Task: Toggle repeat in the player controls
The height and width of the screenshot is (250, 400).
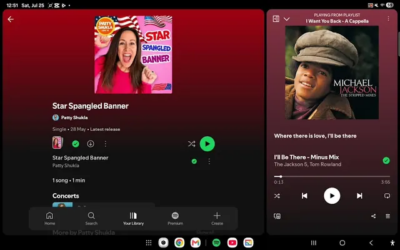Action: point(387,196)
